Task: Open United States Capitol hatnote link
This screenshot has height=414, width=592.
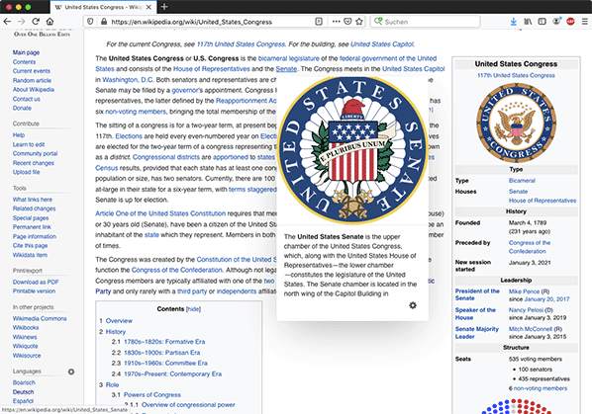Action: tap(382, 44)
